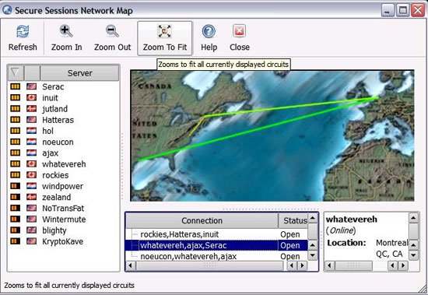Click the Canadian flag next to whatevereh
This screenshot has width=428, height=295.
[x=31, y=164]
